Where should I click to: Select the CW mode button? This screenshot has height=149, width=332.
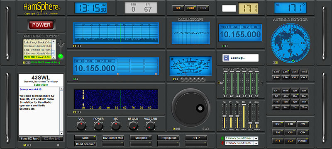pos(303,124)
